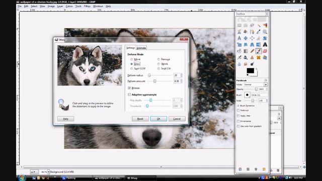This screenshot has height=181, width=322.
Task: Select the Eraser tool
Action: click(x=265, y=51)
